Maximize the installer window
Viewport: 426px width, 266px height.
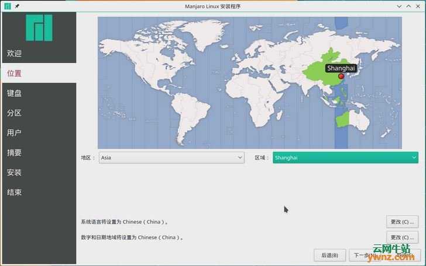tap(408, 6)
